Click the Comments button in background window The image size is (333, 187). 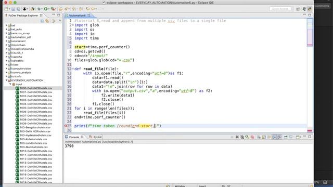(322, 6)
